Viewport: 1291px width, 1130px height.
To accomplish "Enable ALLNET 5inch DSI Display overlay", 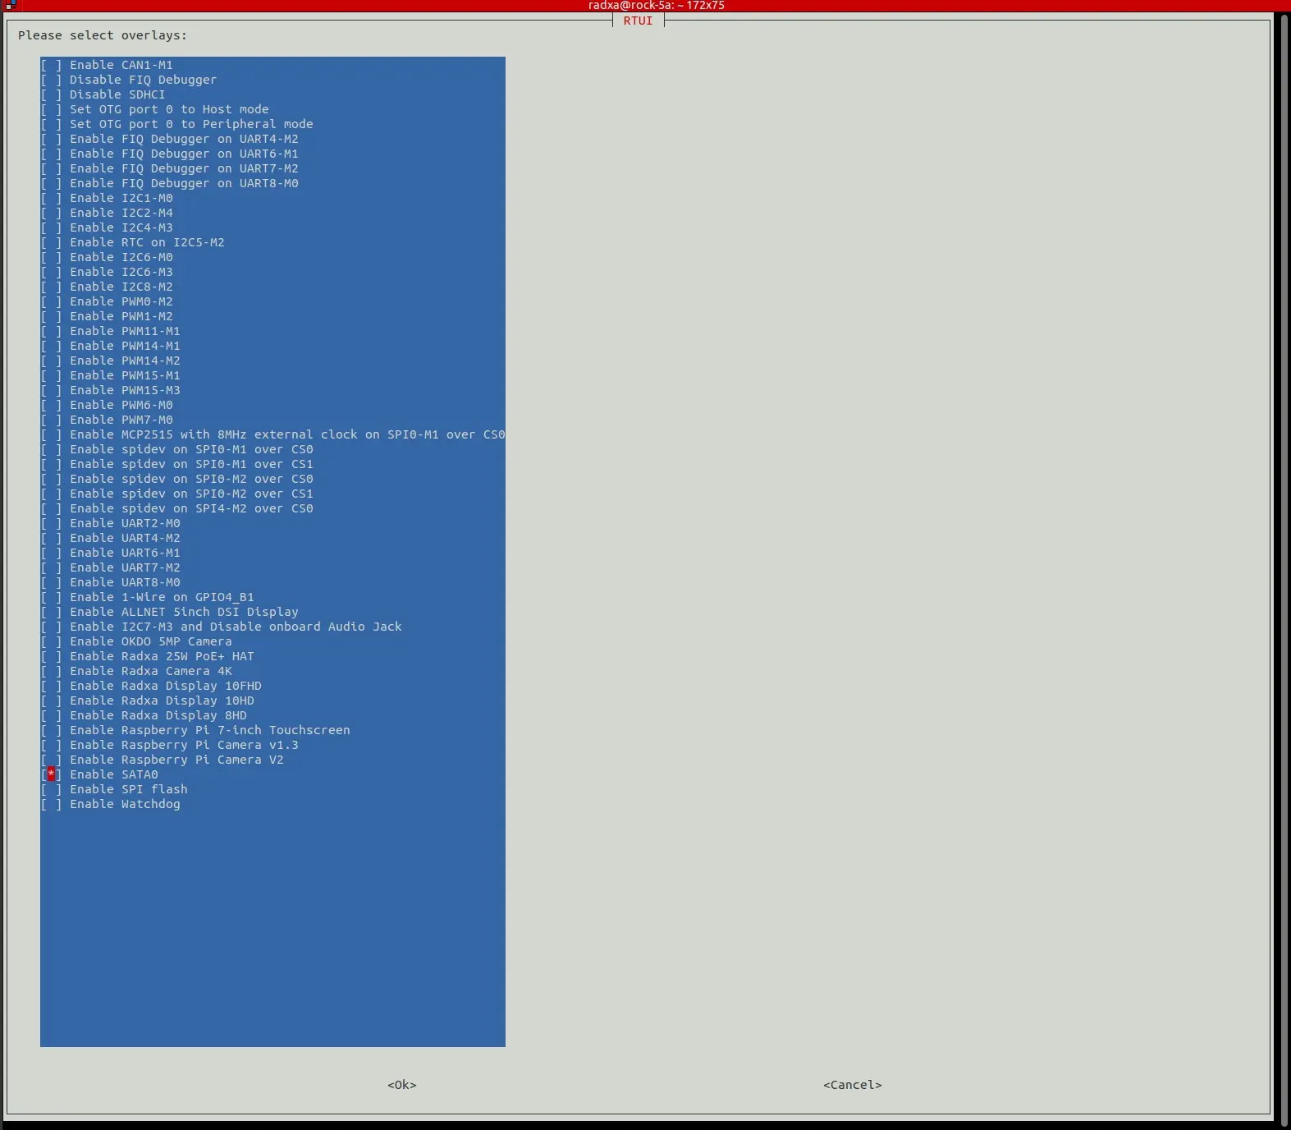I will click(x=51, y=612).
